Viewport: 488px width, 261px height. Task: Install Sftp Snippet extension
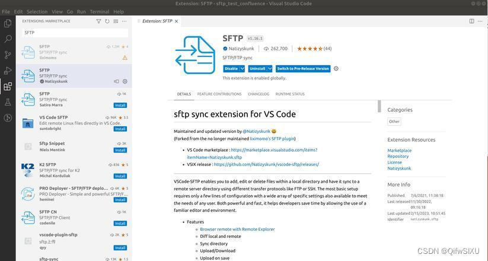(120, 150)
